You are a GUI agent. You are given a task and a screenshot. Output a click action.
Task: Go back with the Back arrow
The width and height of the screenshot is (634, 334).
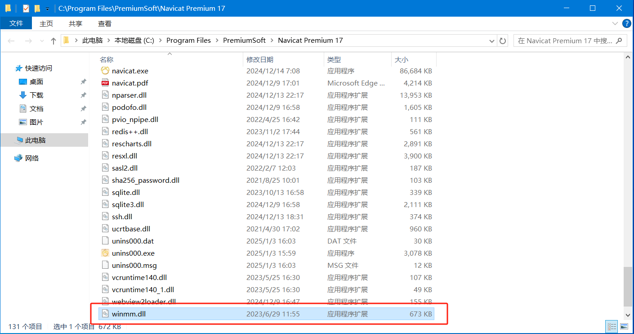click(11, 41)
